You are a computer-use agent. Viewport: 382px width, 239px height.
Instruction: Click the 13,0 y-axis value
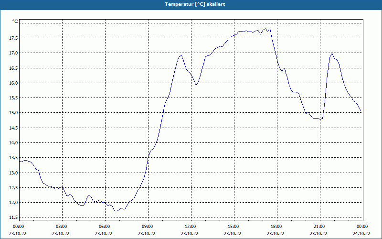[13, 173]
